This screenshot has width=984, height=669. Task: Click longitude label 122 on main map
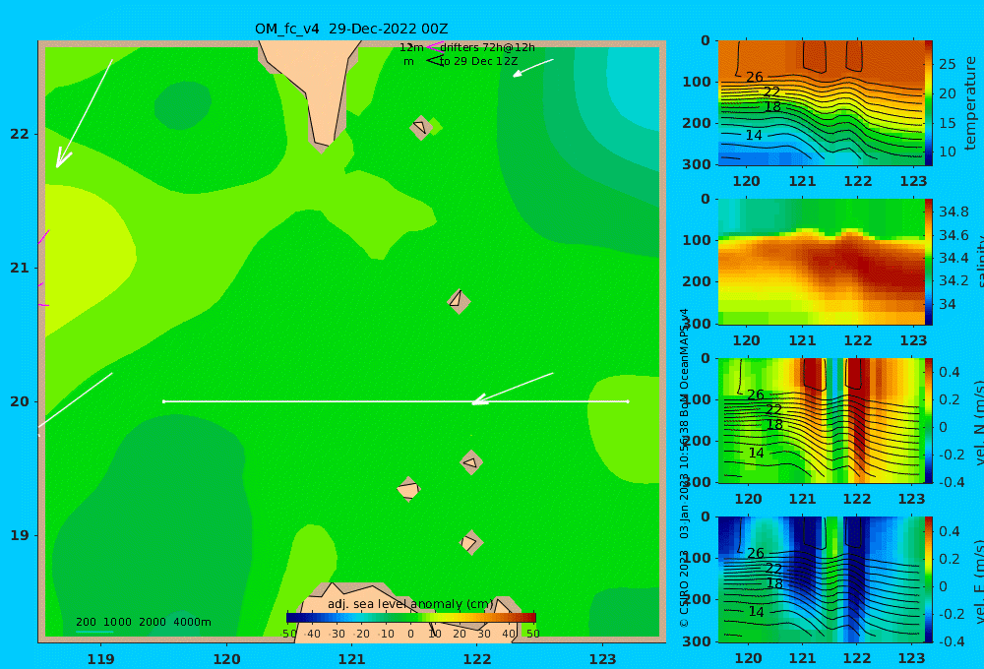point(477,659)
